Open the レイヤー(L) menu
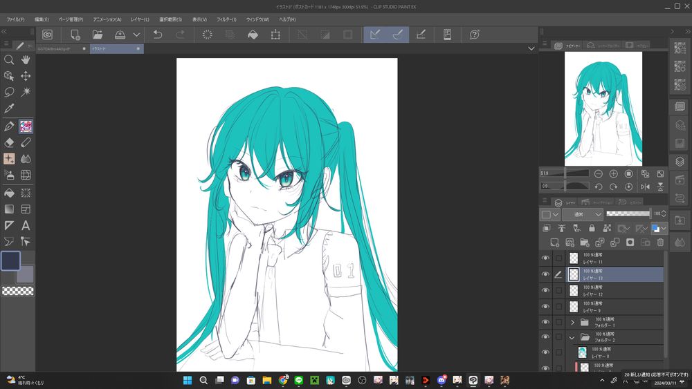This screenshot has height=389, width=692. coord(140,19)
